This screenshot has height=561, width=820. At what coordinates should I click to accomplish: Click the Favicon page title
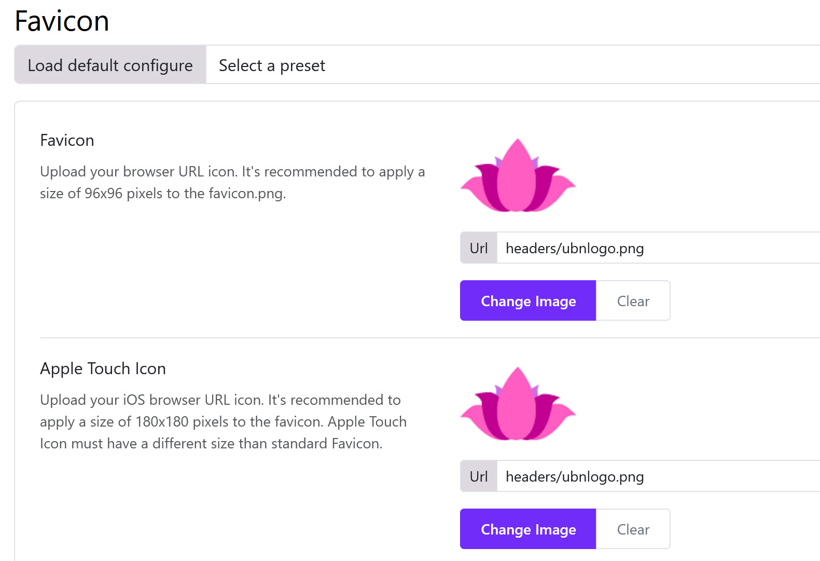pyautogui.click(x=61, y=21)
